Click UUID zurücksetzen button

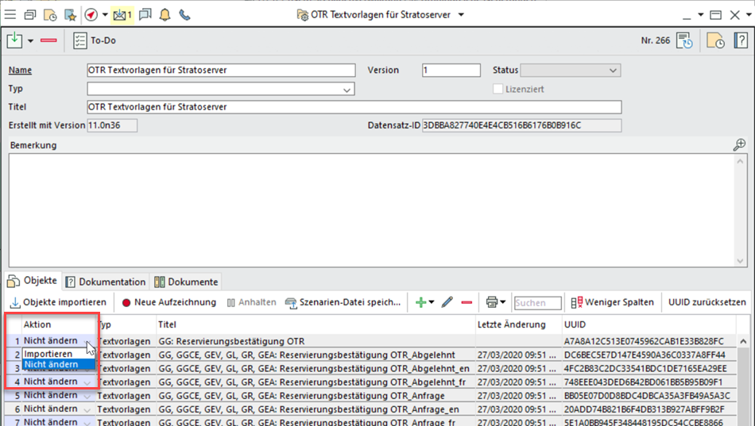coord(707,302)
